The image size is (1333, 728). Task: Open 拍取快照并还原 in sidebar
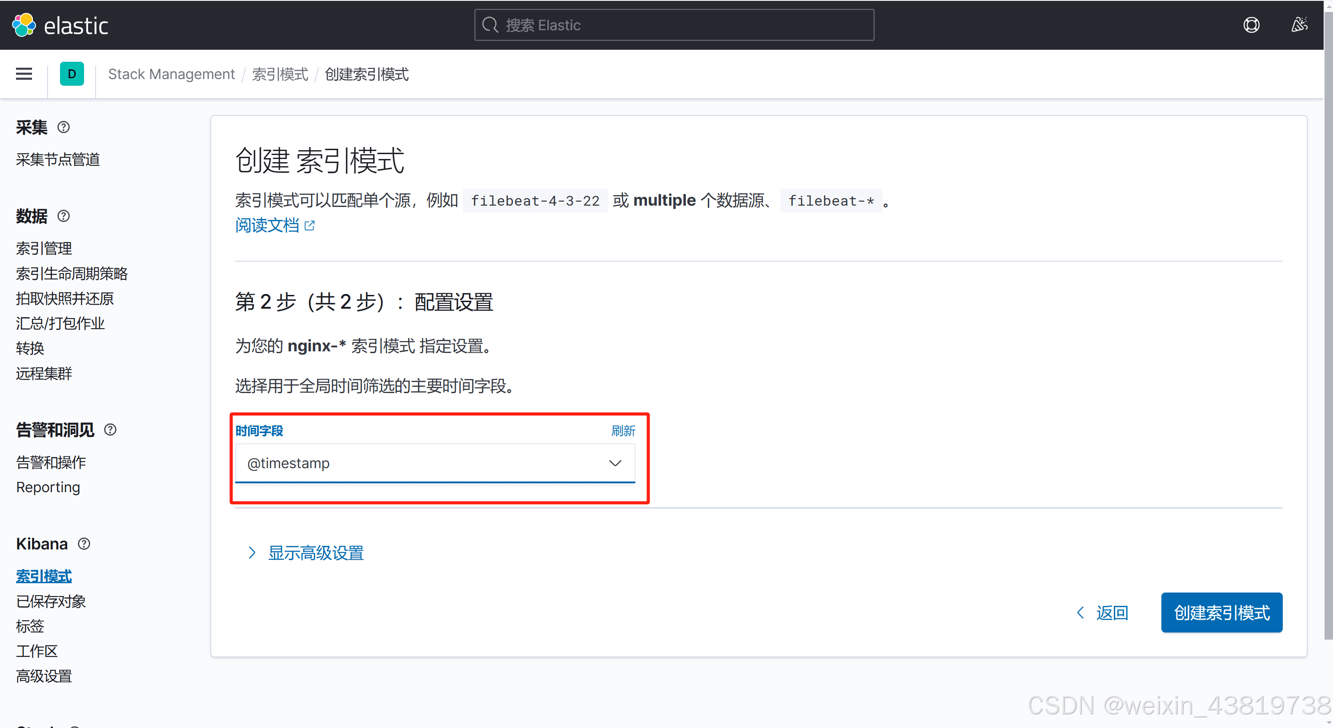point(64,298)
